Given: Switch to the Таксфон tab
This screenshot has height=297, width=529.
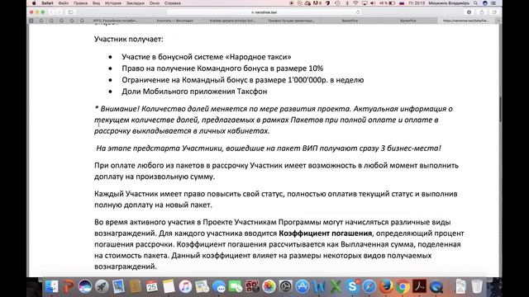Looking at the screenshot, I should click(291, 21).
